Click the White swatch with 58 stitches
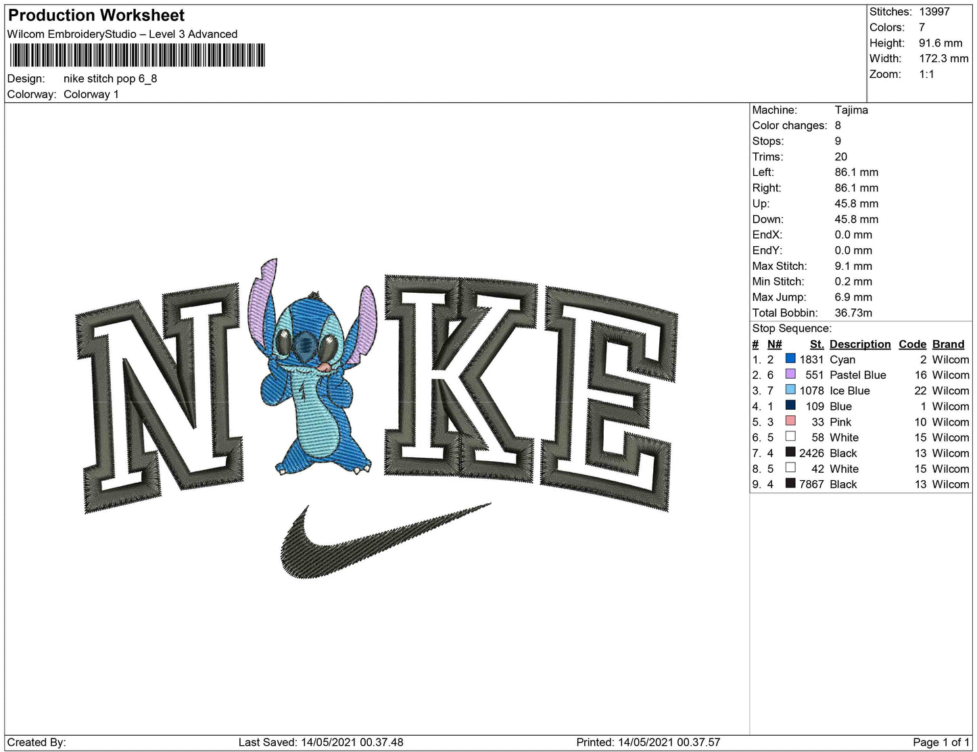The height and width of the screenshot is (752, 977). click(790, 436)
